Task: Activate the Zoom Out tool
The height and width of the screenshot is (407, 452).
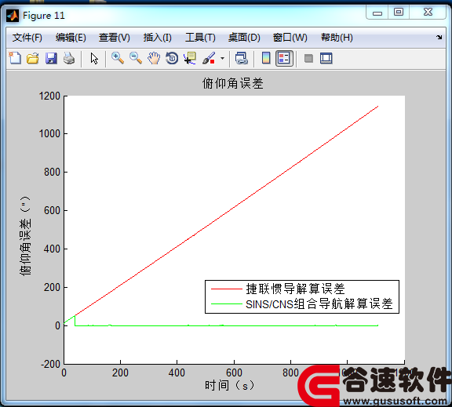Action: point(136,58)
